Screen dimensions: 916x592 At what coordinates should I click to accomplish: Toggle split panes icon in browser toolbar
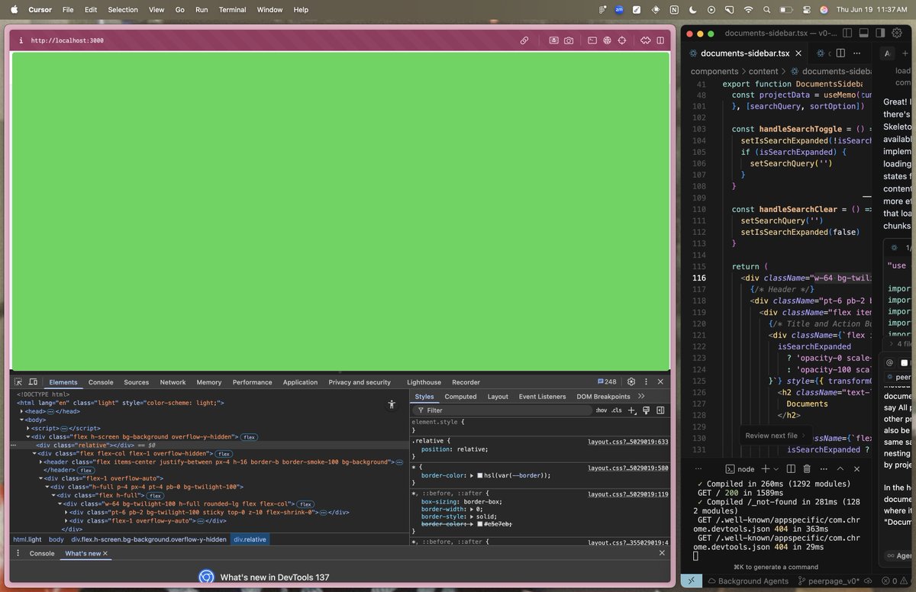(661, 40)
